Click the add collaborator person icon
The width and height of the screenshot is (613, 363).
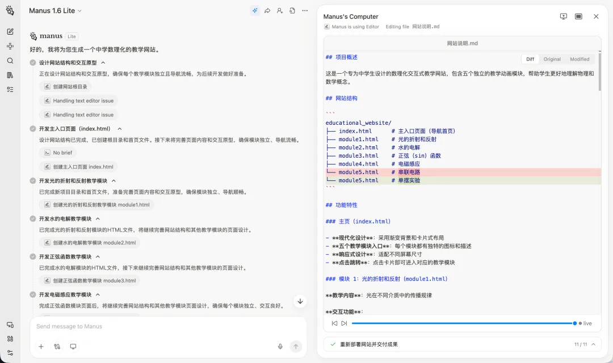[279, 11]
